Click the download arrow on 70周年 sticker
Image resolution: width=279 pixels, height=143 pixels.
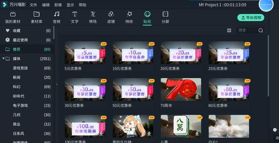coord(197,97)
